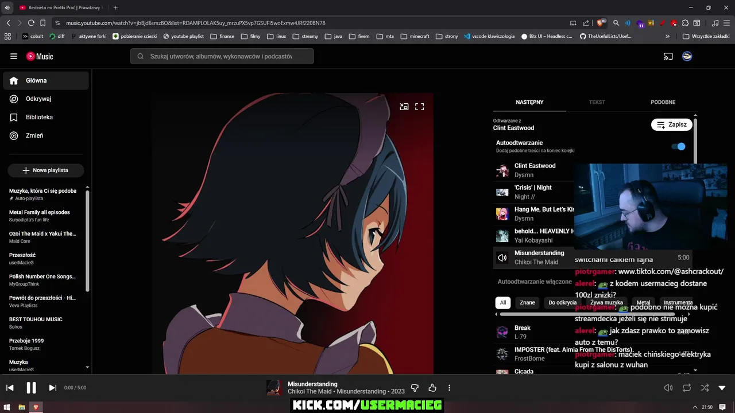The width and height of the screenshot is (735, 413).
Task: Dislike the song Misunderstanding
Action: 415,388
